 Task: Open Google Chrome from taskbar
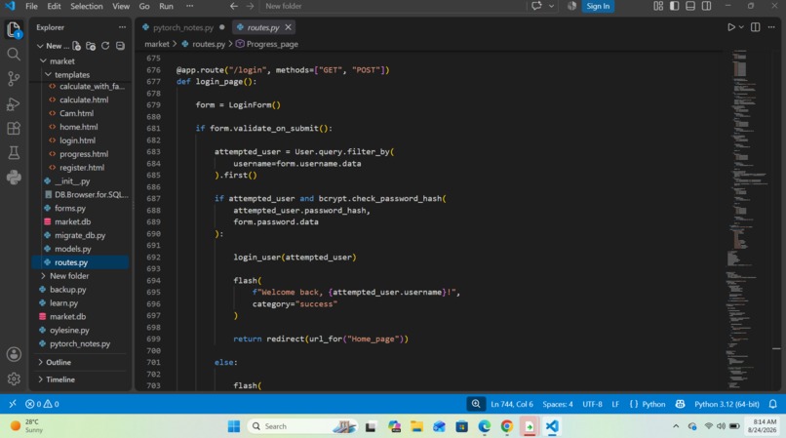pyautogui.click(x=507, y=426)
